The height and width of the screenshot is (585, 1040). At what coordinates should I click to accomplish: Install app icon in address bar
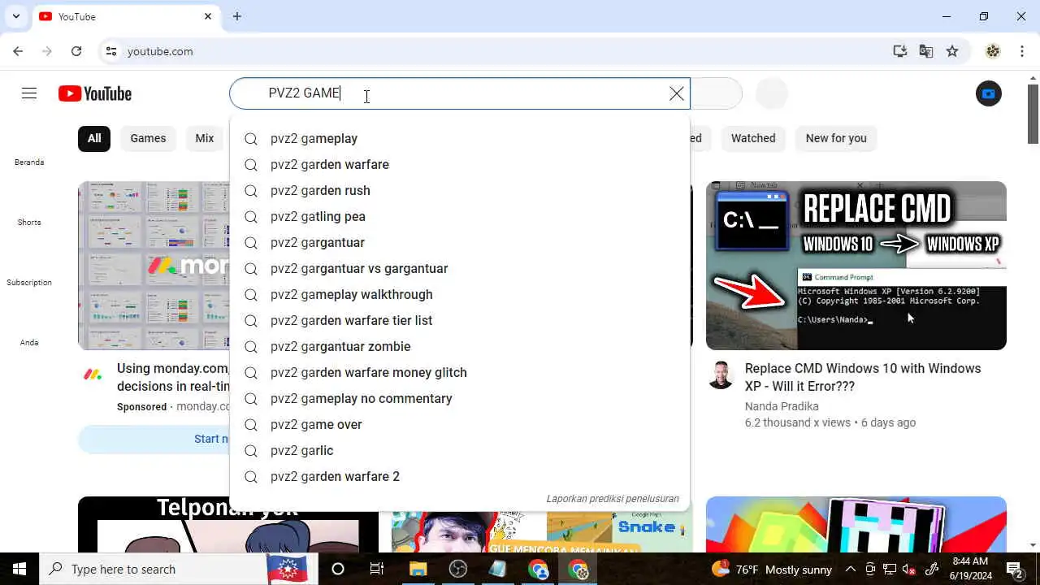click(x=900, y=51)
